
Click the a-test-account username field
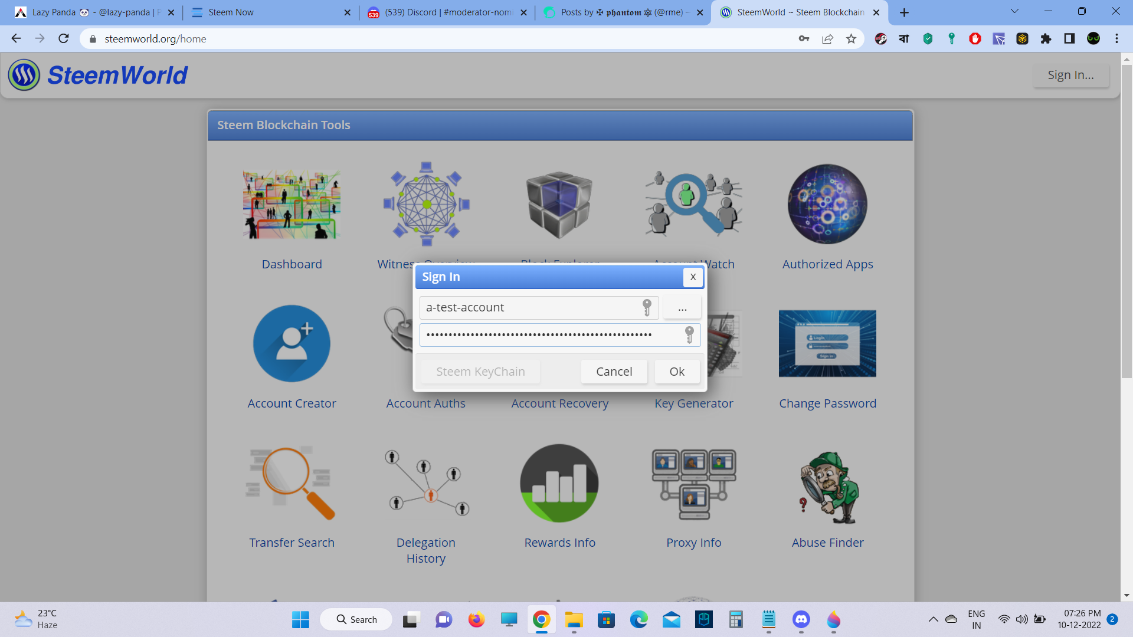point(531,308)
